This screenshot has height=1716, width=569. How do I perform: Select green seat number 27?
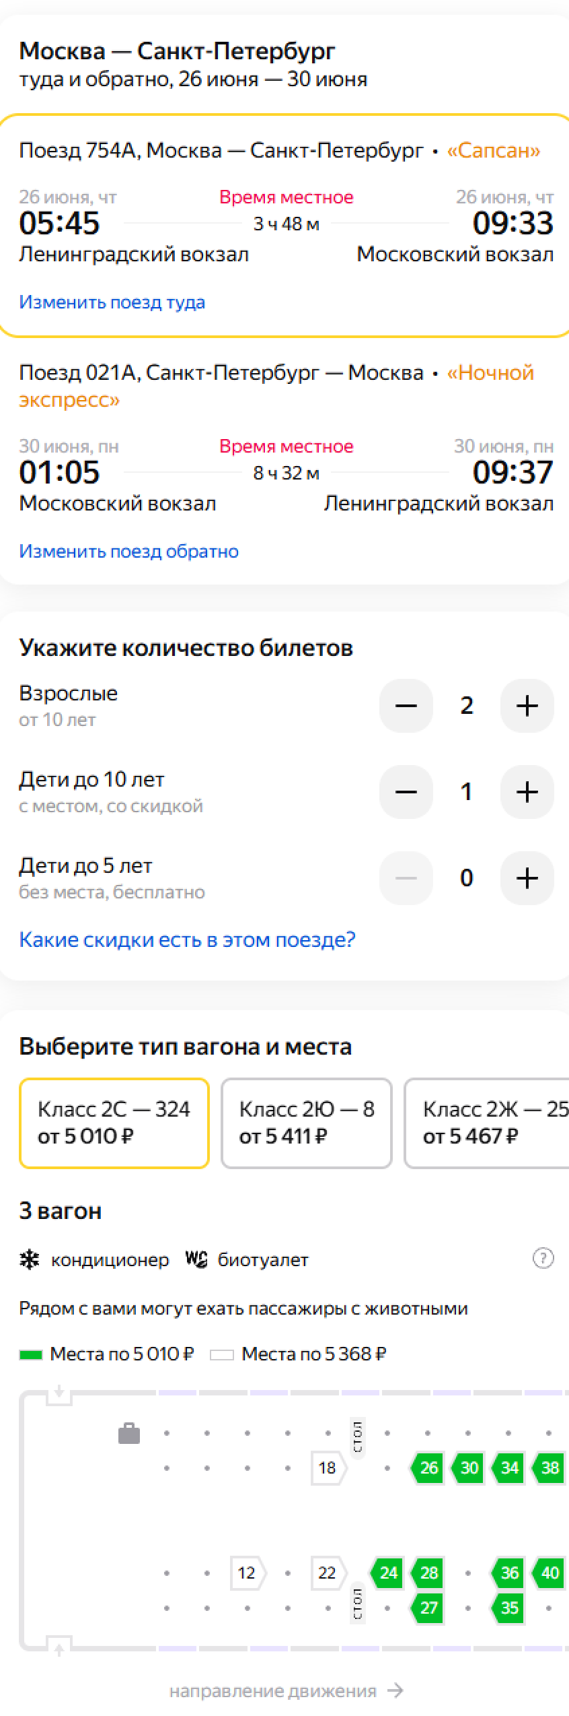pyautogui.click(x=428, y=1608)
